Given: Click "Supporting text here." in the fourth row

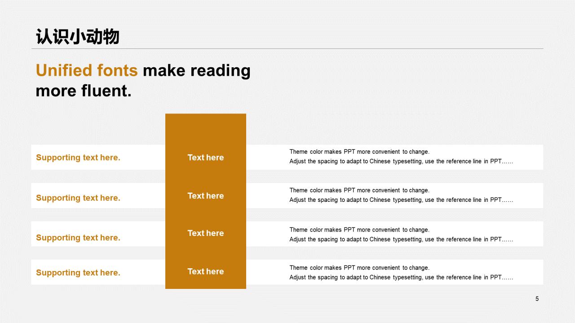Looking at the screenshot, I should 78,273.
